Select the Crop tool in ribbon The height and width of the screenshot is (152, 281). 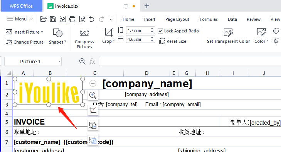pos(108,32)
